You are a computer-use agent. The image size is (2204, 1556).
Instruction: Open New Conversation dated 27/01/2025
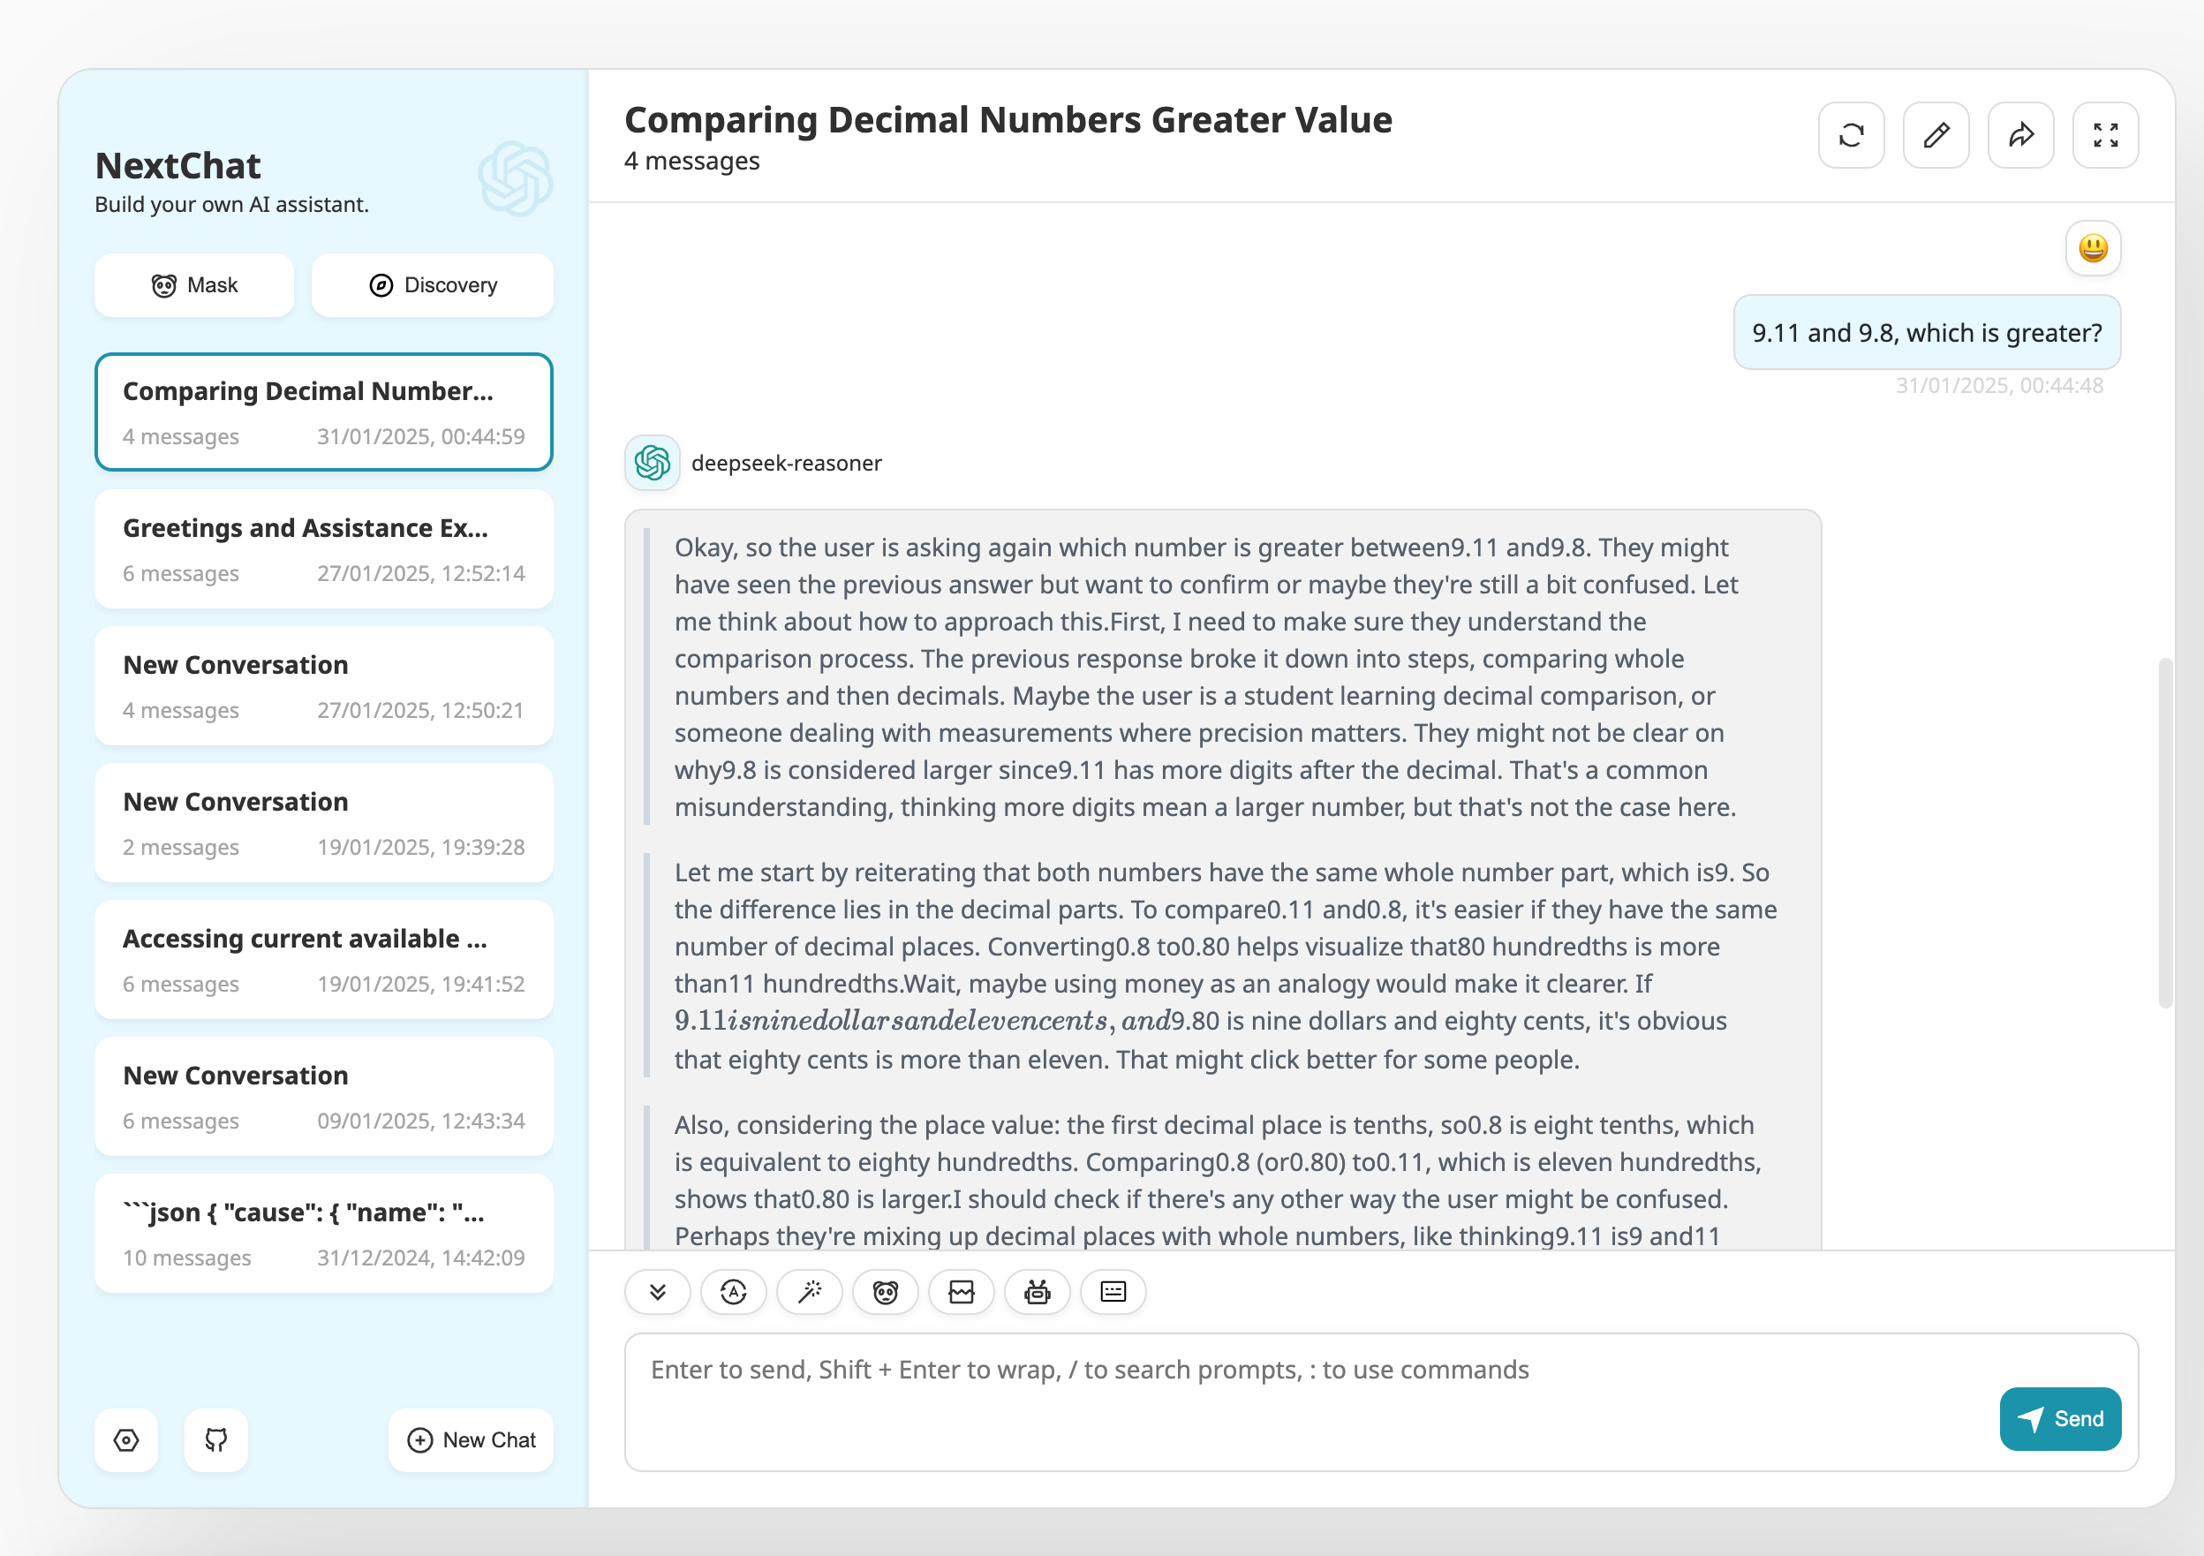(x=323, y=686)
